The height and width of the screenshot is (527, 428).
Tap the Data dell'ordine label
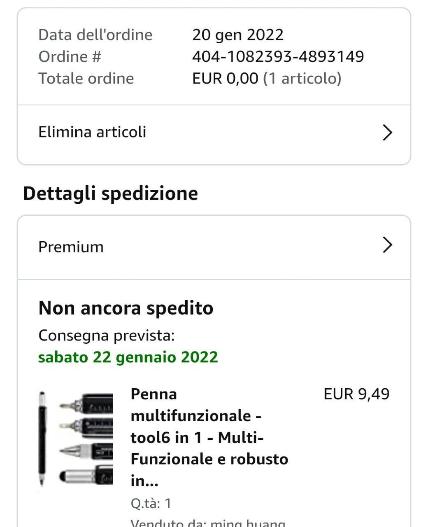point(95,35)
